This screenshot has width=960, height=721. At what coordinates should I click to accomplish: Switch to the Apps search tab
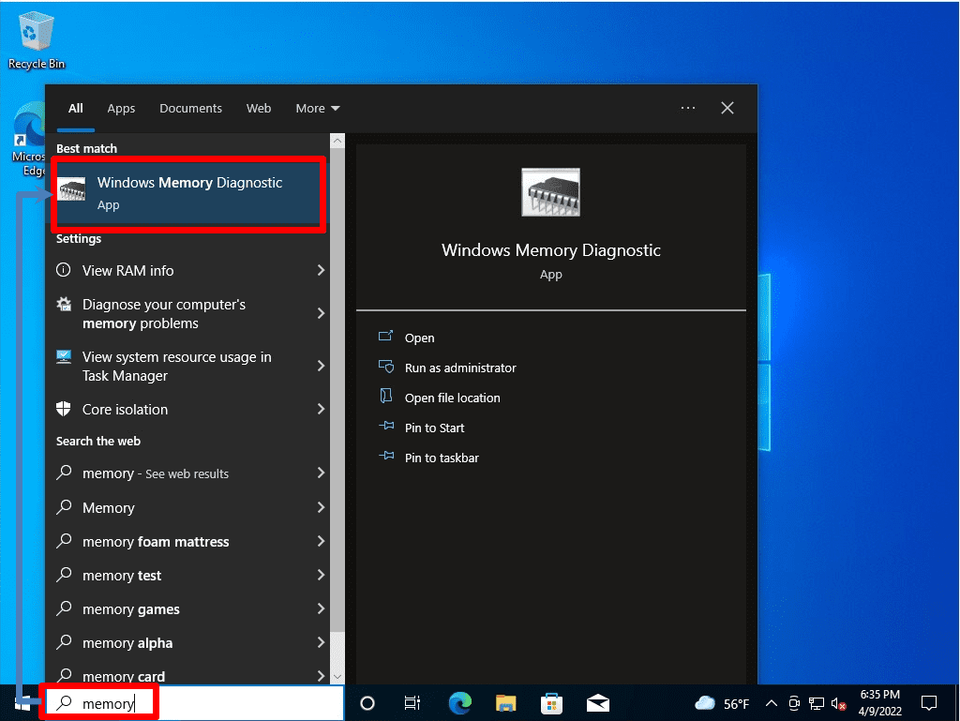click(x=121, y=109)
